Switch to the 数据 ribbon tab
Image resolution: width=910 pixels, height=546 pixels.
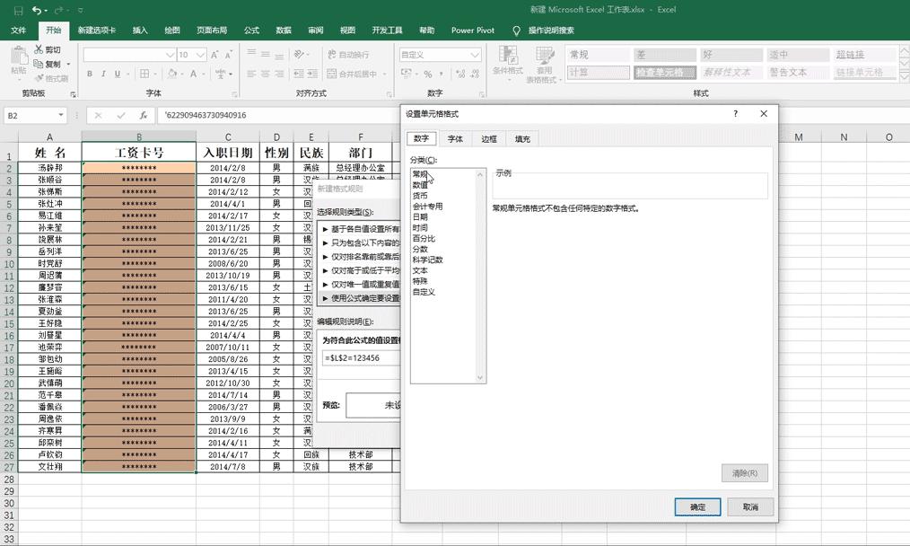(283, 30)
